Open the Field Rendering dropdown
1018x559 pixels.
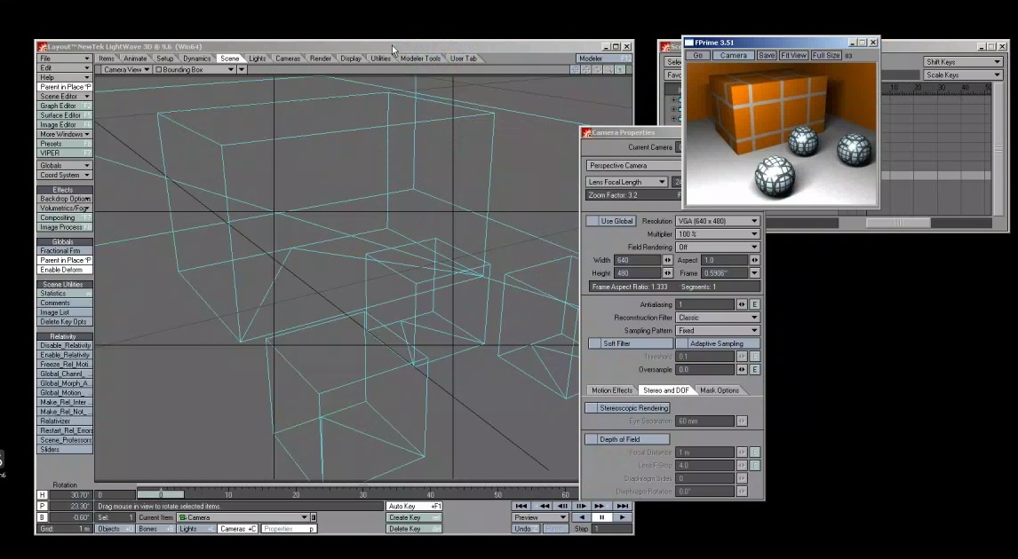pyautogui.click(x=718, y=247)
